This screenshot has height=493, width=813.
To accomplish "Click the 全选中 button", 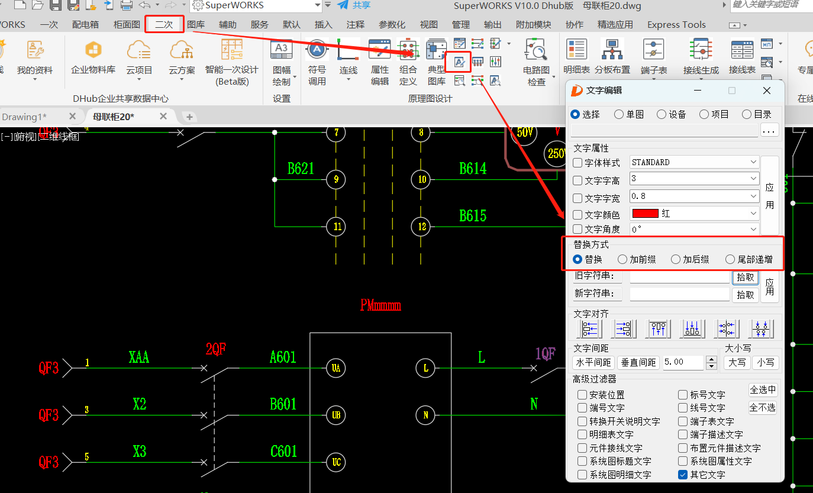I will click(763, 390).
